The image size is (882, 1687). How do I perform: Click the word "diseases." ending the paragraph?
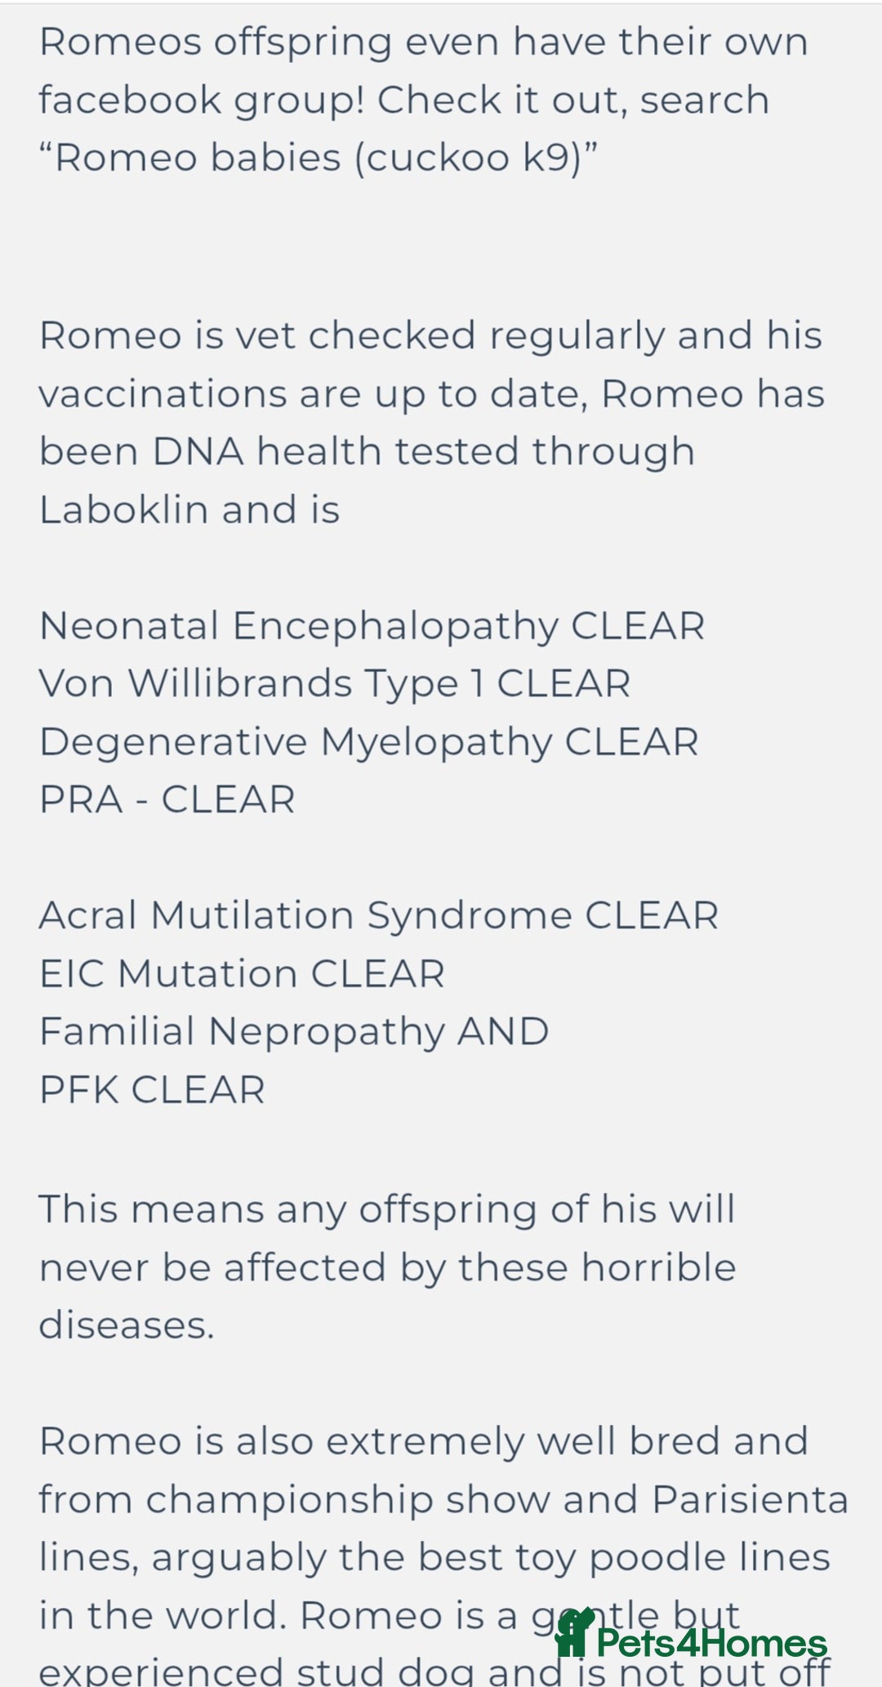(x=127, y=1325)
